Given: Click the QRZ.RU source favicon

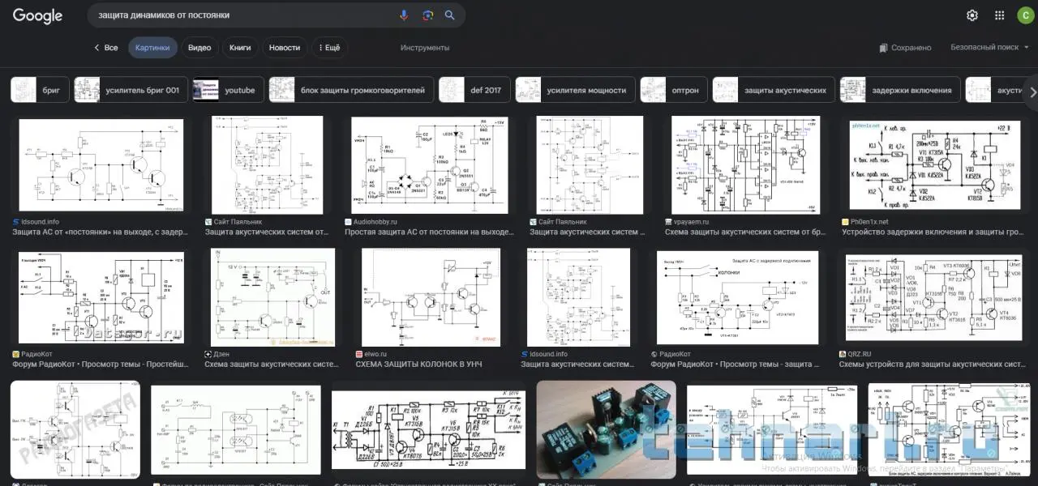Looking at the screenshot, I should [843, 354].
